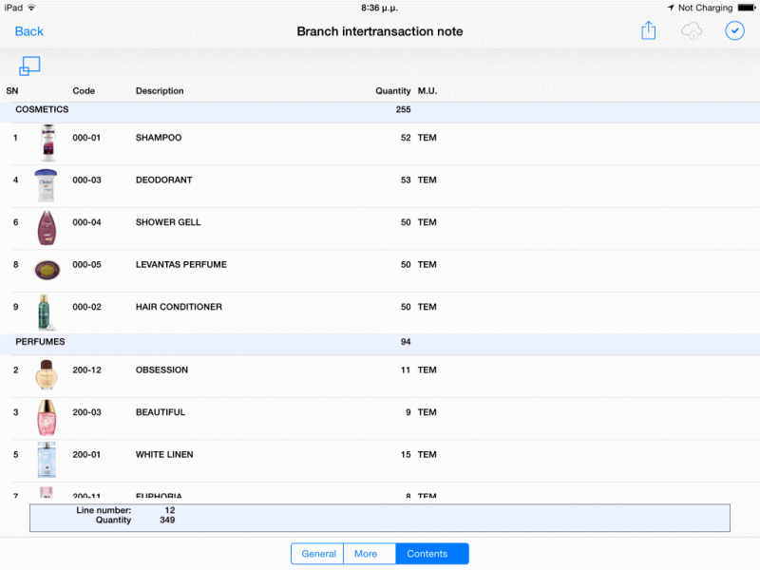Select the LEVANTAS PERFUME description text
Image resolution: width=760 pixels, height=570 pixels.
[180, 265]
